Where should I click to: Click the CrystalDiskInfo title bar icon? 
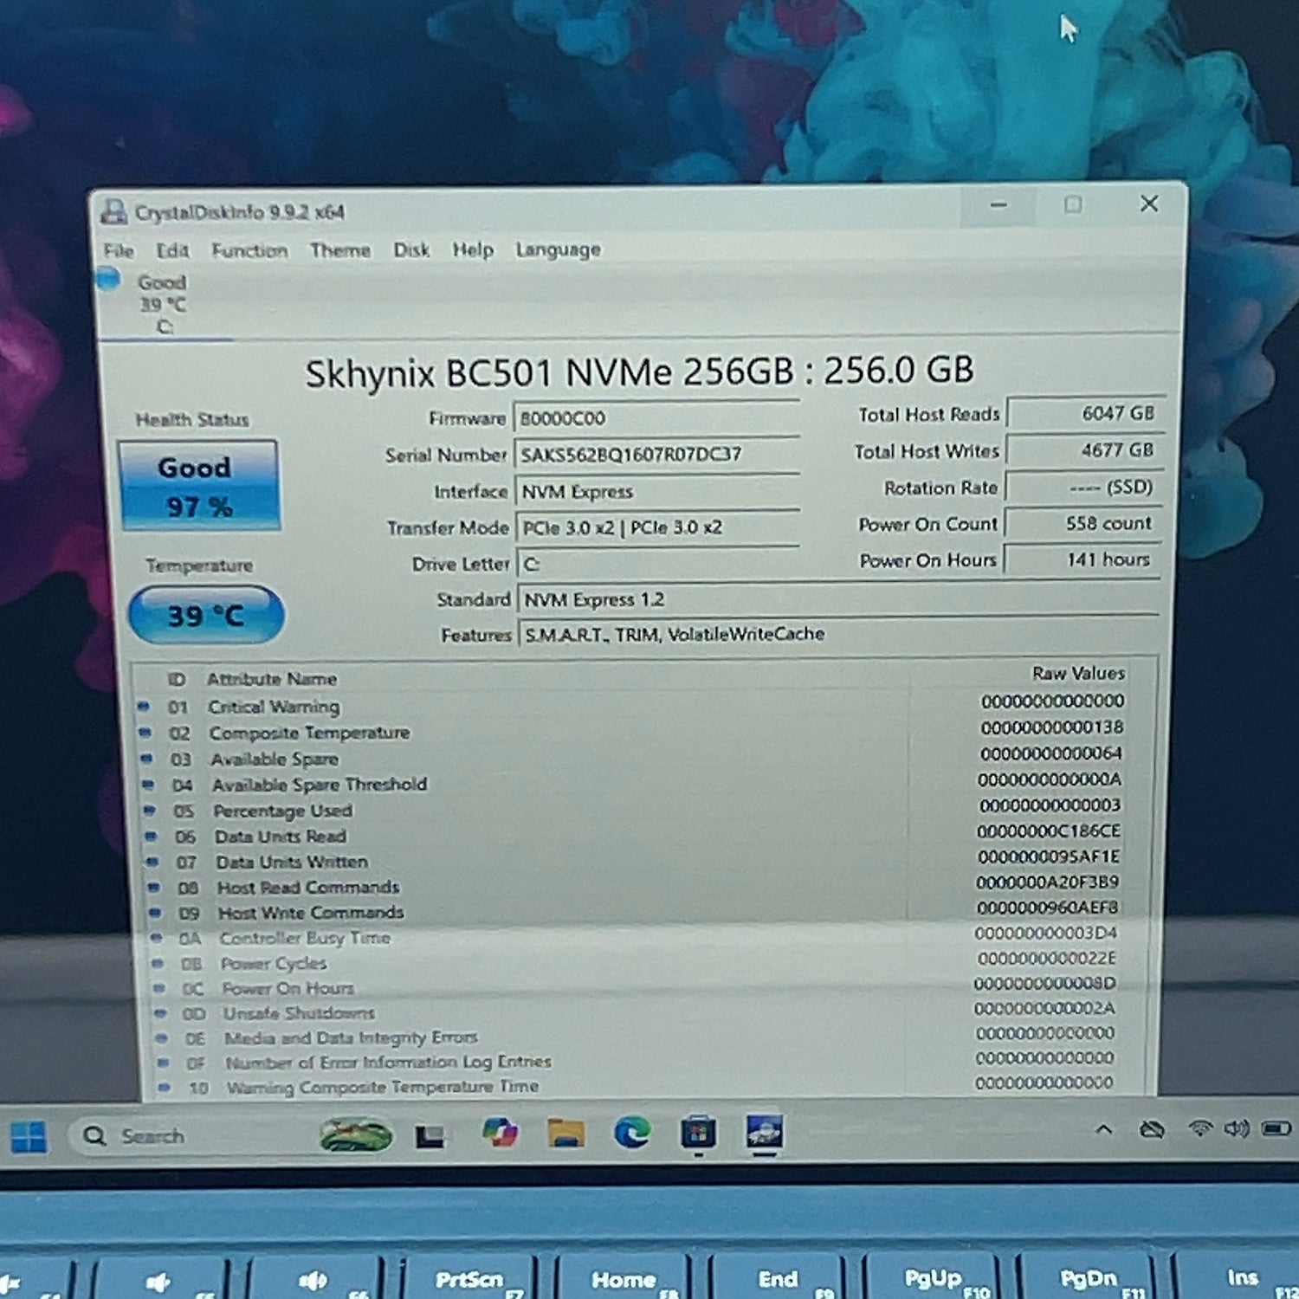(x=113, y=211)
